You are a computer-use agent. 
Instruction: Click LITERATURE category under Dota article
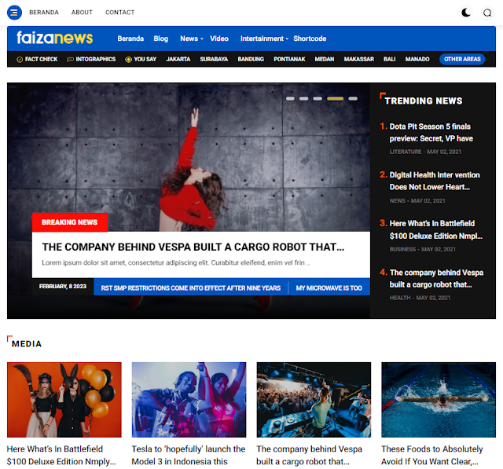(x=406, y=152)
